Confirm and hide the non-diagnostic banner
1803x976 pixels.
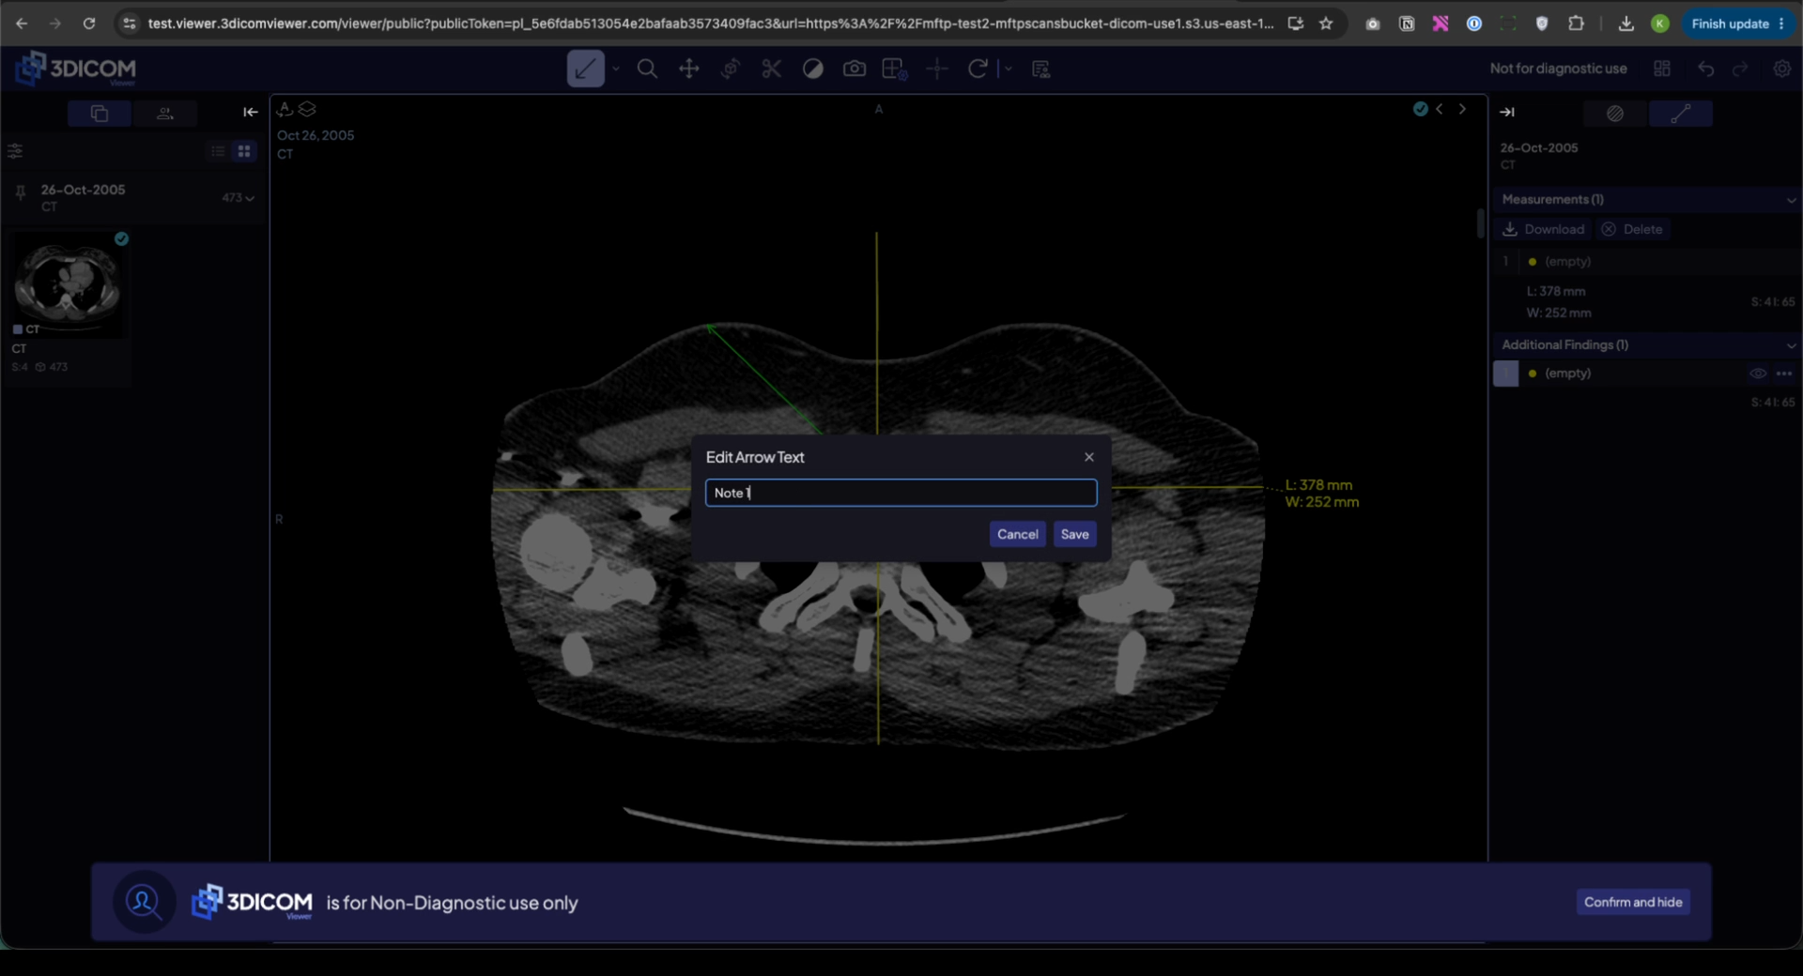(1633, 902)
